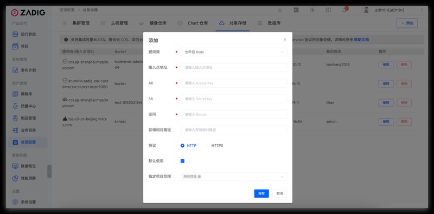The height and width of the screenshot is (214, 434).
Task: Focus the AK Access Key input
Action: [x=234, y=83]
